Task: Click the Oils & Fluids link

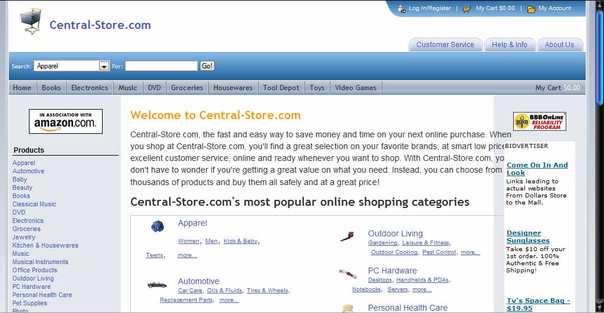Action: click(x=225, y=291)
